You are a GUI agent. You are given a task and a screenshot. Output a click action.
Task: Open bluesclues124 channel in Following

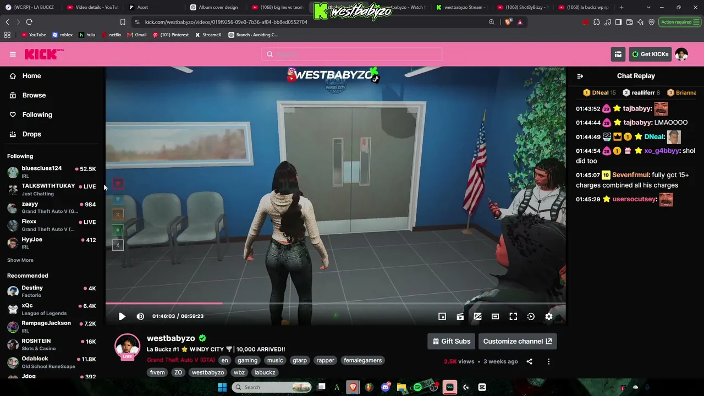[x=52, y=172]
